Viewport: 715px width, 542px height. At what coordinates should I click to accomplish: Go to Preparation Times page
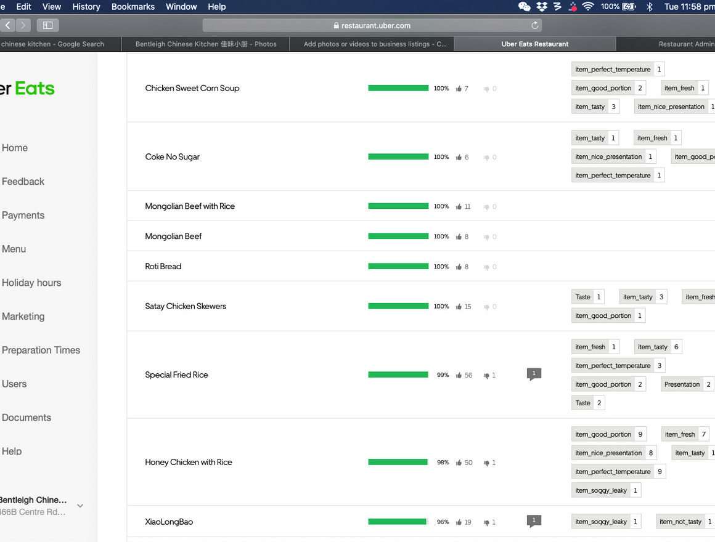[x=41, y=350]
